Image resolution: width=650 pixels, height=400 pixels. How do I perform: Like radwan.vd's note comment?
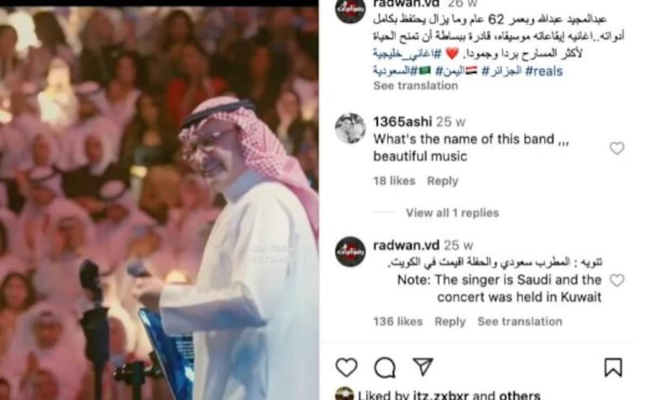[x=617, y=280]
